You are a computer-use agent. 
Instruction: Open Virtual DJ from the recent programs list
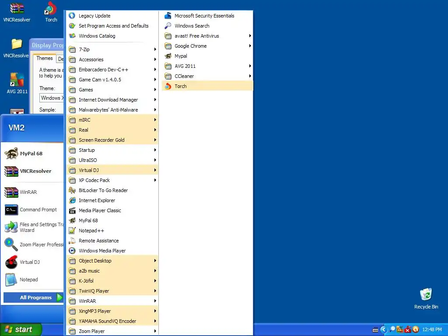(x=32, y=262)
